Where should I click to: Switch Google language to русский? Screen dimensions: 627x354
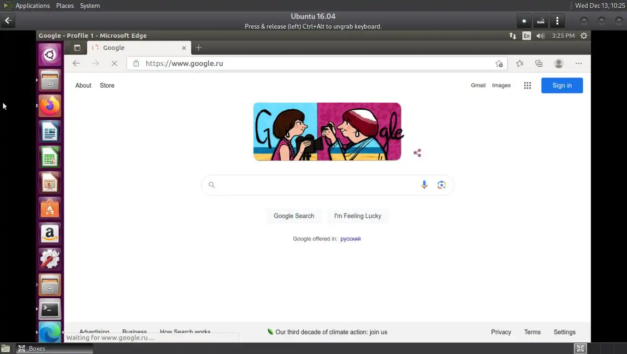tap(350, 239)
